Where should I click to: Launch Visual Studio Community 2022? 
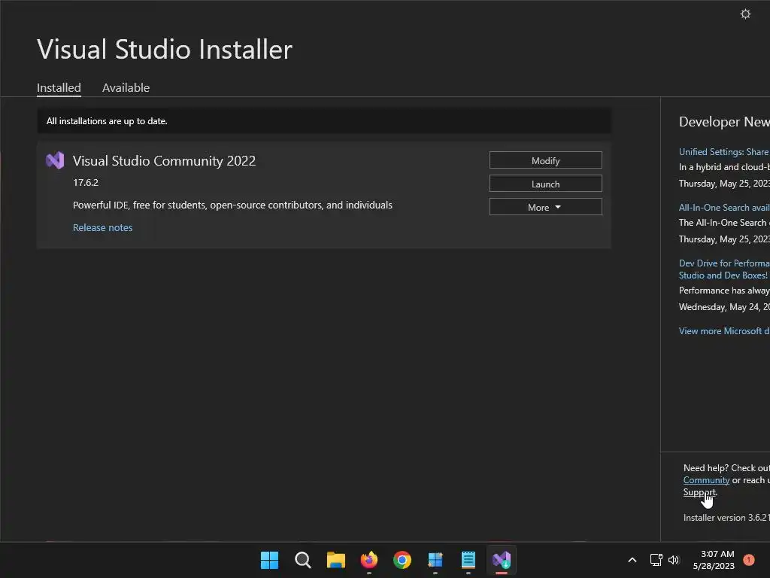(546, 184)
